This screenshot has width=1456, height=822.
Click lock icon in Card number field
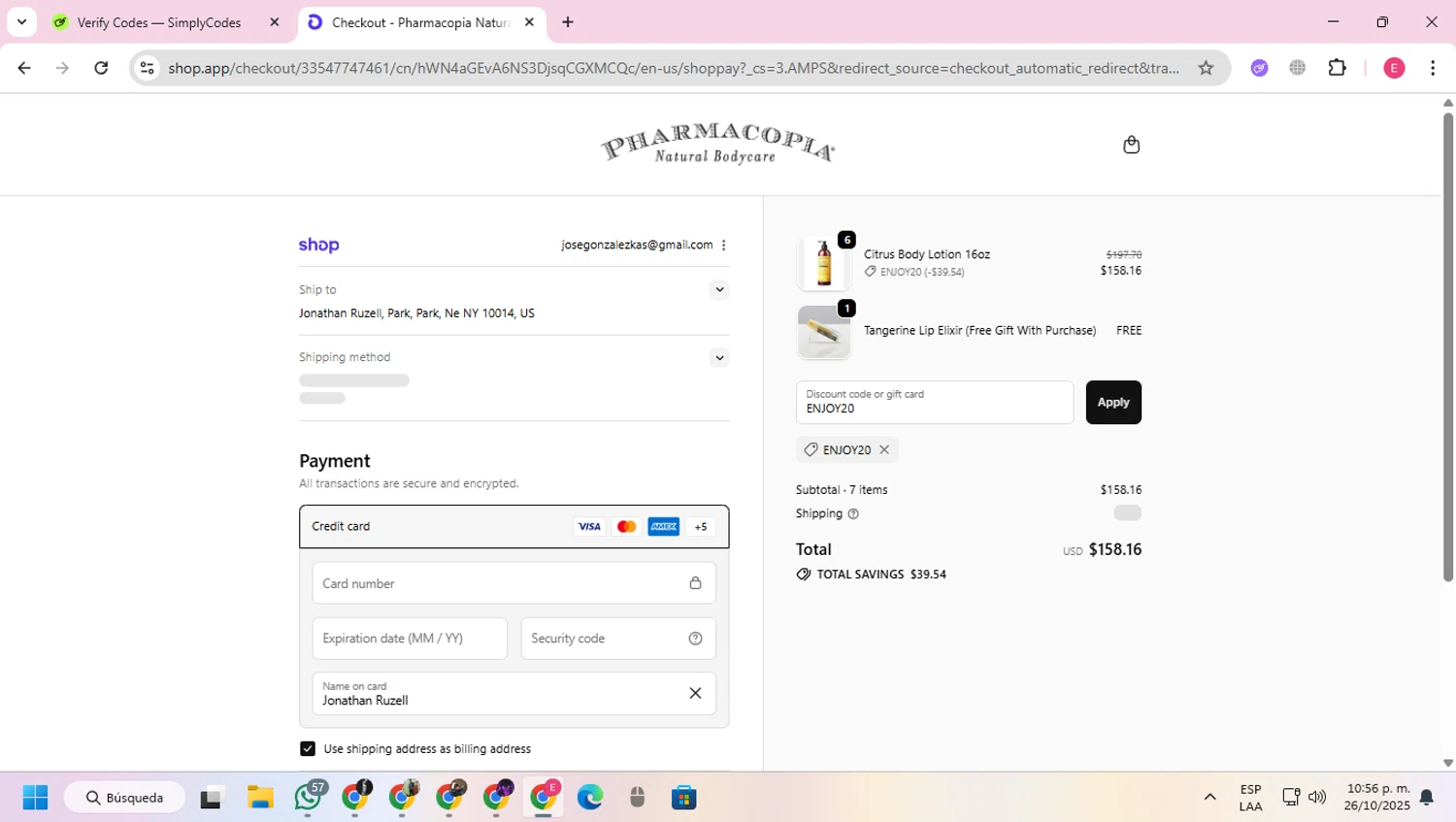(695, 583)
